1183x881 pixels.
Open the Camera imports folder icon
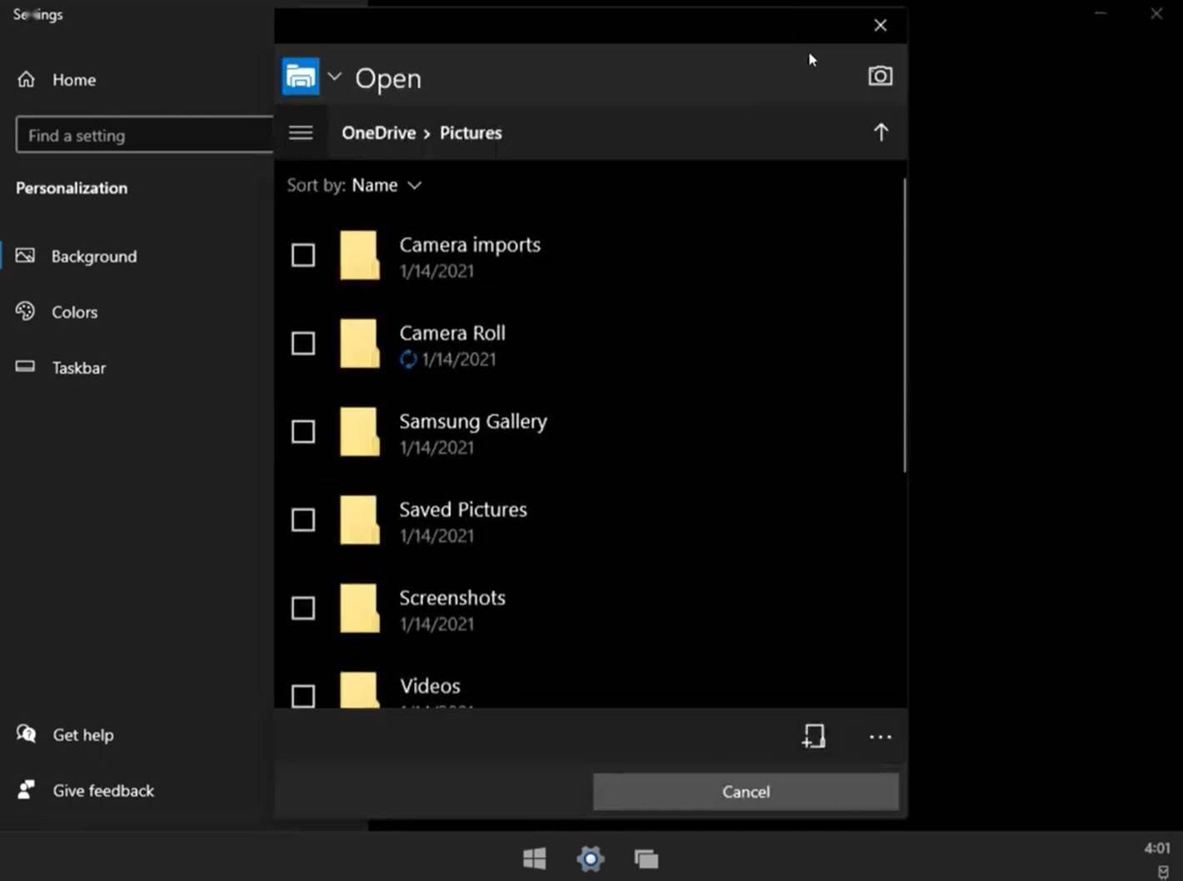[360, 255]
